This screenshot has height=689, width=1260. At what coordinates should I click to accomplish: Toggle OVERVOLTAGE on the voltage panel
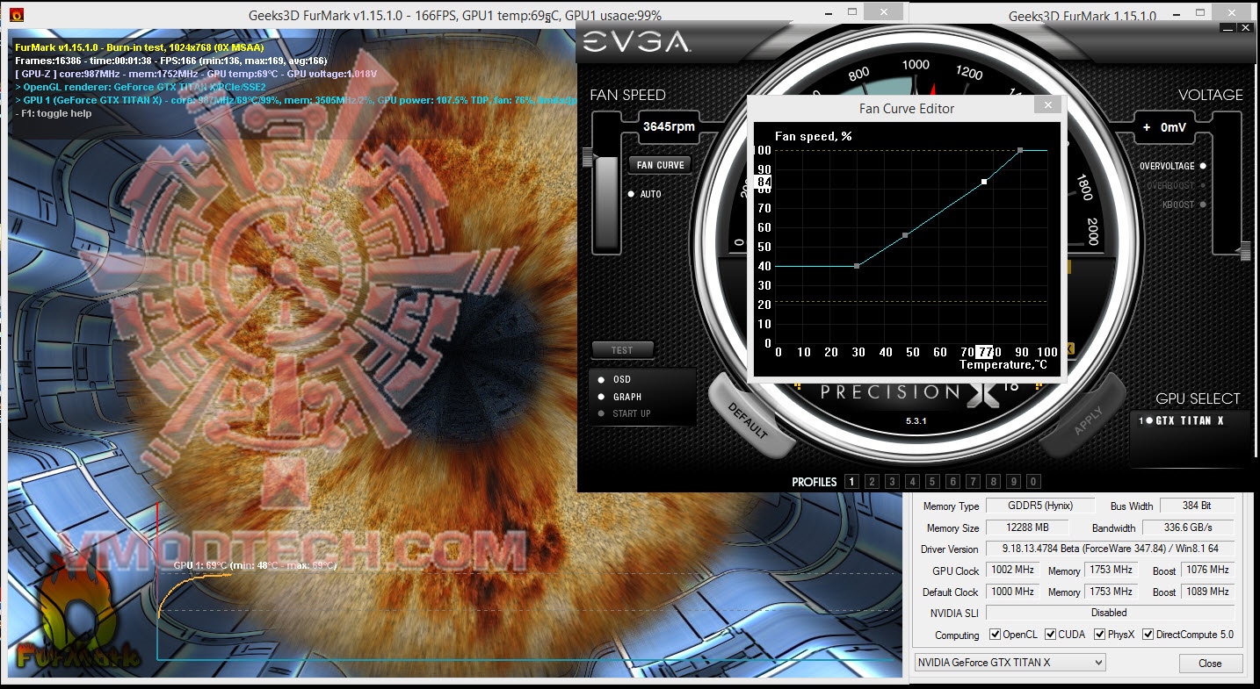pos(1172,166)
